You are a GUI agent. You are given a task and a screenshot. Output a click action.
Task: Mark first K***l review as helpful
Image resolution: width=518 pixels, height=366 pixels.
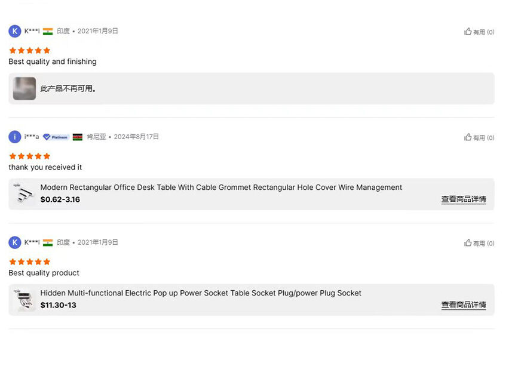(x=479, y=32)
